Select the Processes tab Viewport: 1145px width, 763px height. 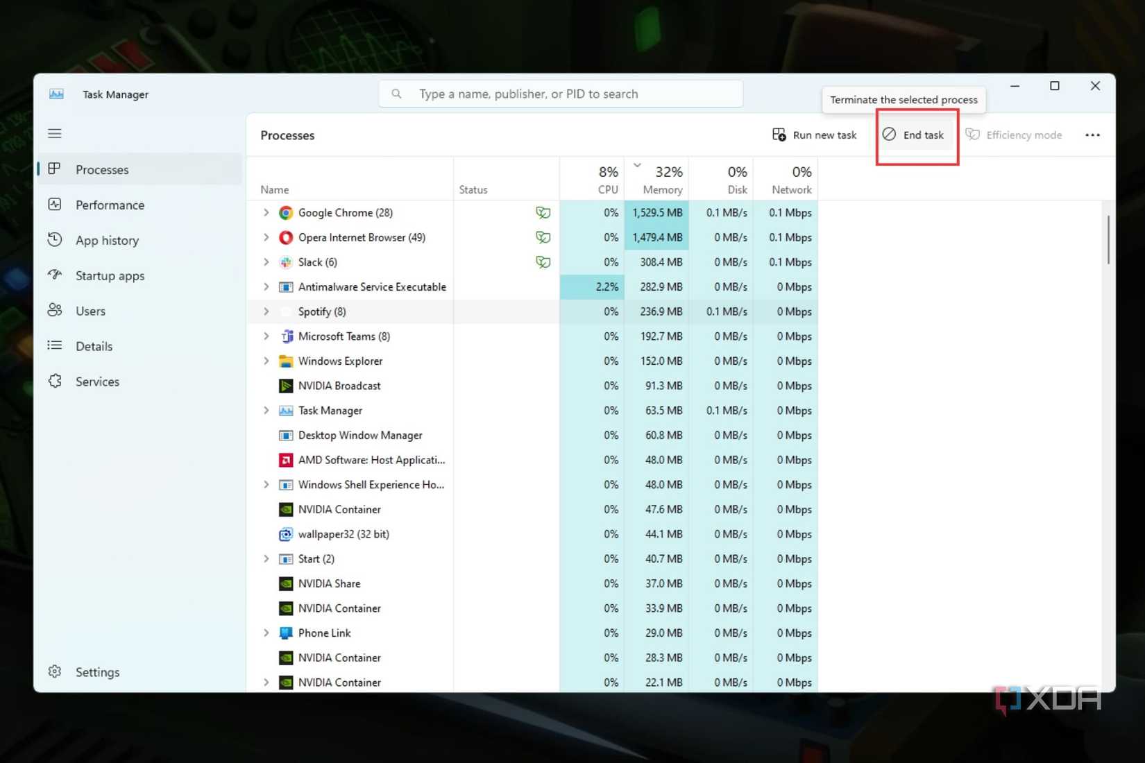coord(102,169)
